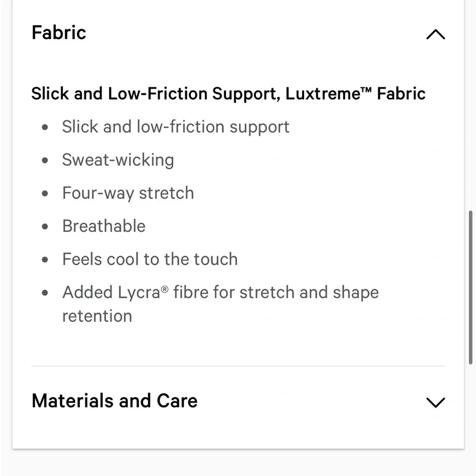
Task: Expand Materials and Care with the down chevron
Action: (x=435, y=402)
